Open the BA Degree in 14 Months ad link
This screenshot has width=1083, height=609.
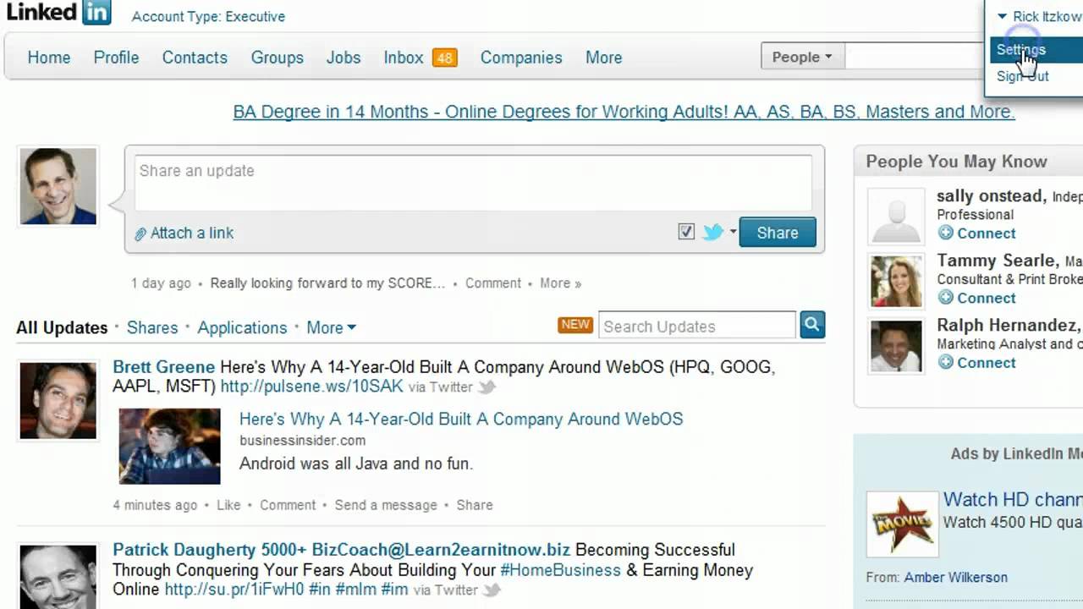(624, 112)
